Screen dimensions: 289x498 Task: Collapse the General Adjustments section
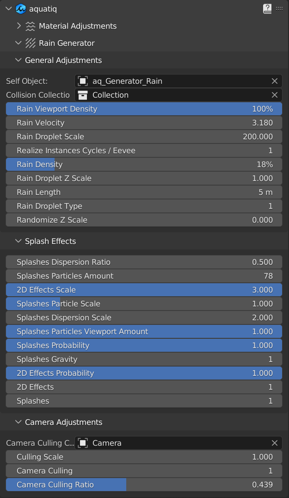(18, 60)
